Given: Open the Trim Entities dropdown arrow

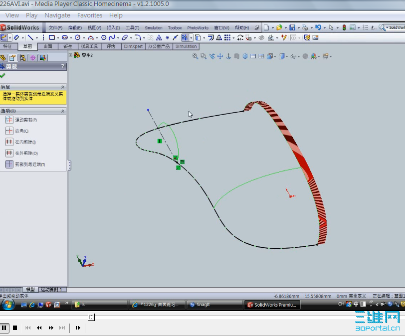Looking at the screenshot, I should click(x=191, y=38).
